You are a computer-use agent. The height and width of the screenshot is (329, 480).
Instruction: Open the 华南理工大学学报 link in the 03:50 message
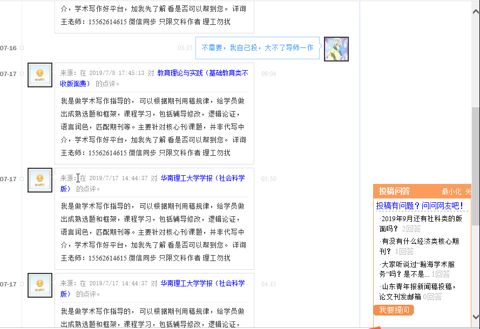202,178
